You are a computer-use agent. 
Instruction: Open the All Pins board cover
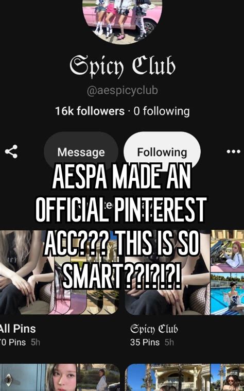coord(59,273)
